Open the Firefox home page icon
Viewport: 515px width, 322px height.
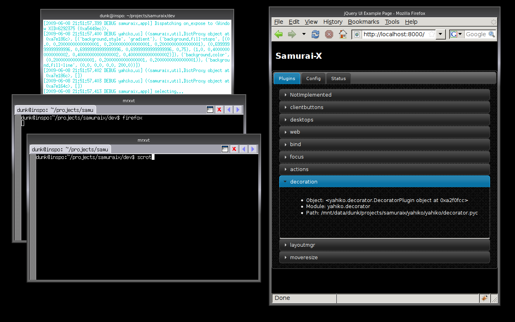point(343,34)
